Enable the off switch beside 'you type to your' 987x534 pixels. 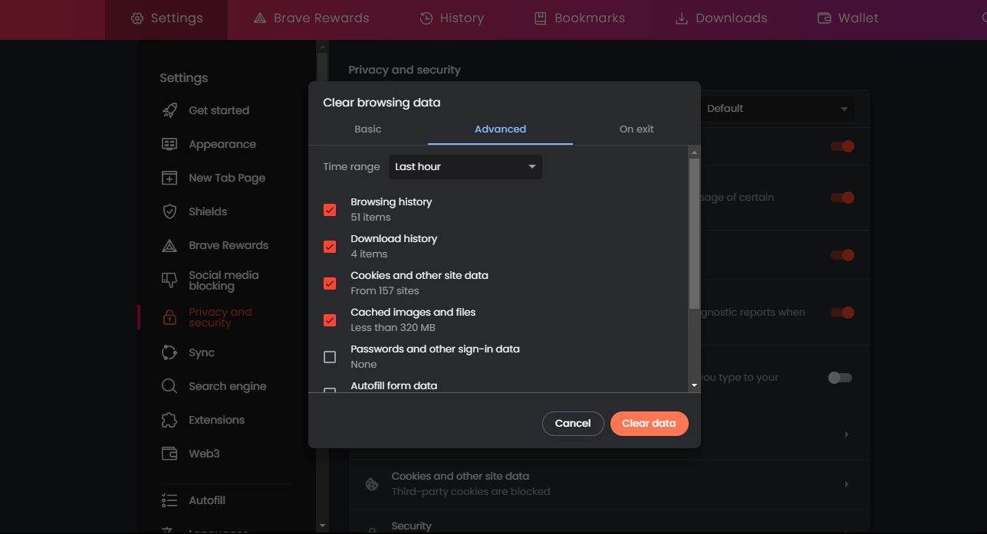click(841, 378)
